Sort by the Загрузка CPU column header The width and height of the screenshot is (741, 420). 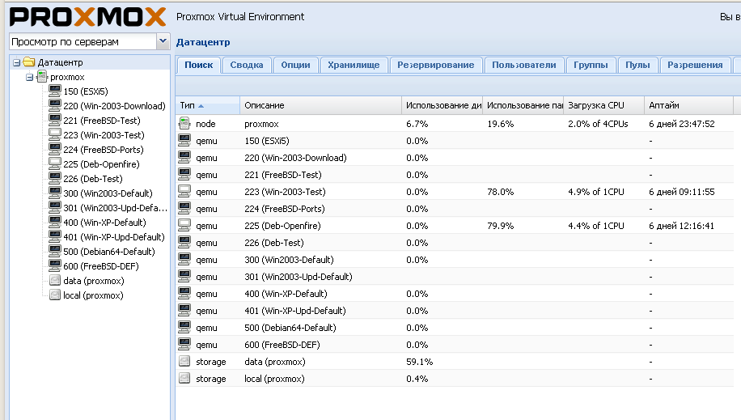click(x=604, y=105)
